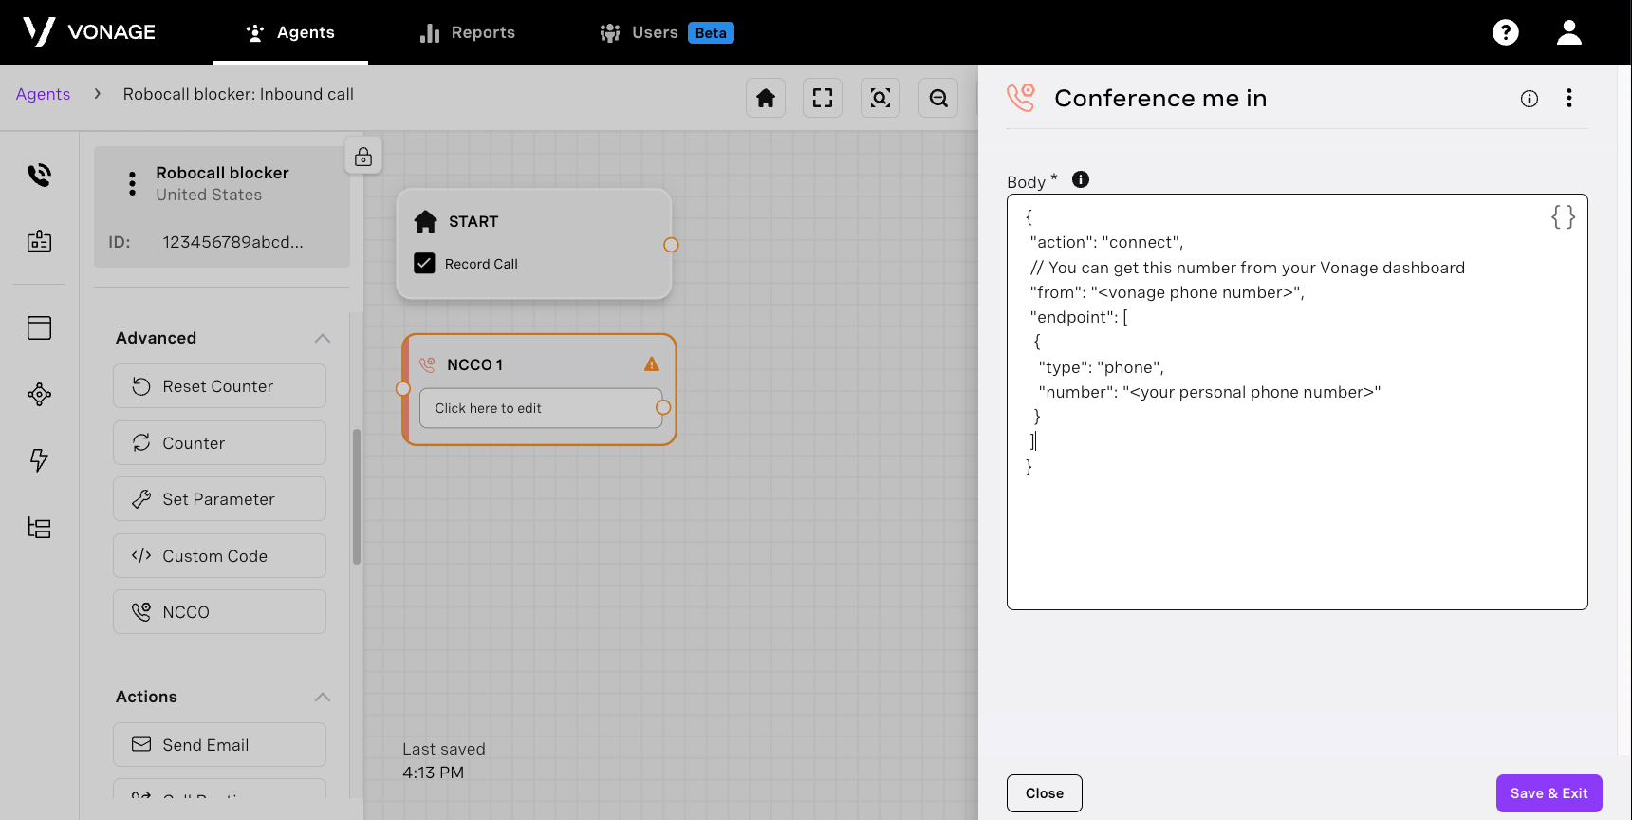Open the tree structure sidebar icon

coord(39,528)
